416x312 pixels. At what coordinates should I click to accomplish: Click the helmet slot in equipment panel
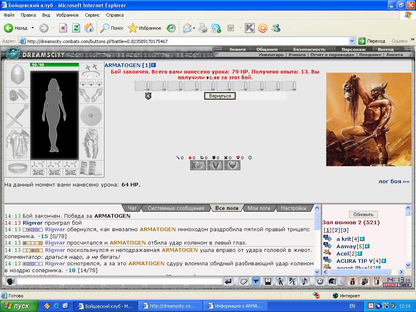(x=17, y=75)
